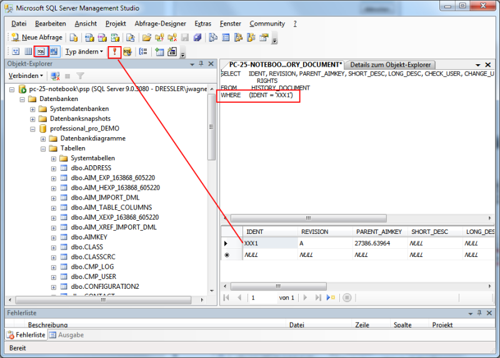Open the Registered Servers icon in toolbar

tap(213, 37)
